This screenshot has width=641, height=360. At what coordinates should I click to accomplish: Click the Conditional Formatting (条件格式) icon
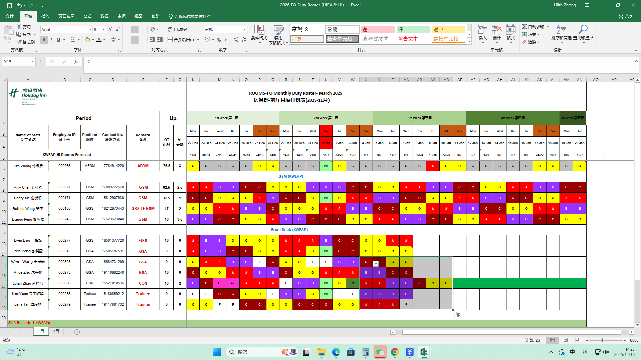coord(259,30)
